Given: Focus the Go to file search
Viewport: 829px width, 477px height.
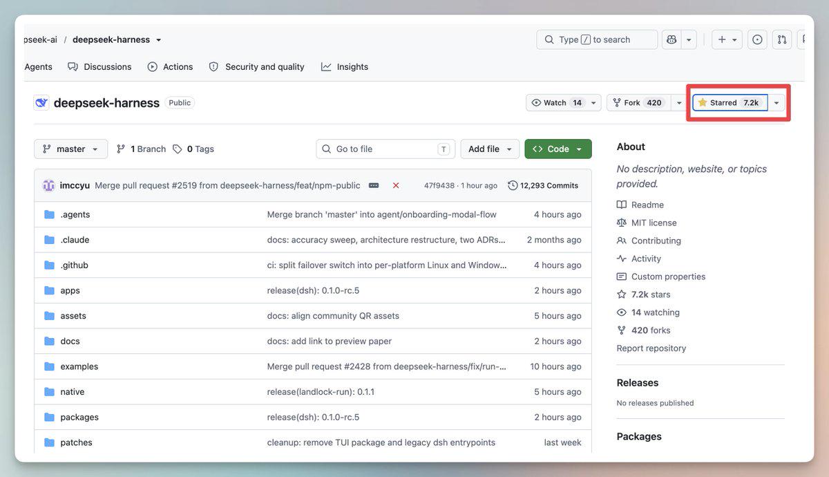Looking at the screenshot, I should pos(385,149).
